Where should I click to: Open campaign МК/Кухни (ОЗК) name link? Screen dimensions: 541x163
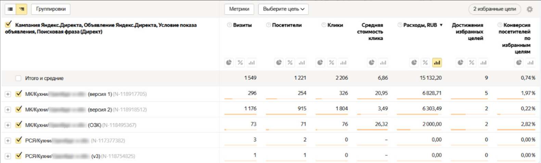(63, 125)
